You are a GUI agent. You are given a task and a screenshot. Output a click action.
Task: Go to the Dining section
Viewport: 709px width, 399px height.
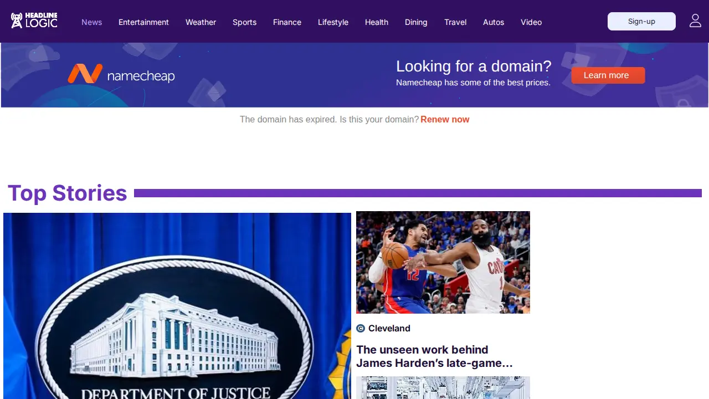tap(416, 22)
